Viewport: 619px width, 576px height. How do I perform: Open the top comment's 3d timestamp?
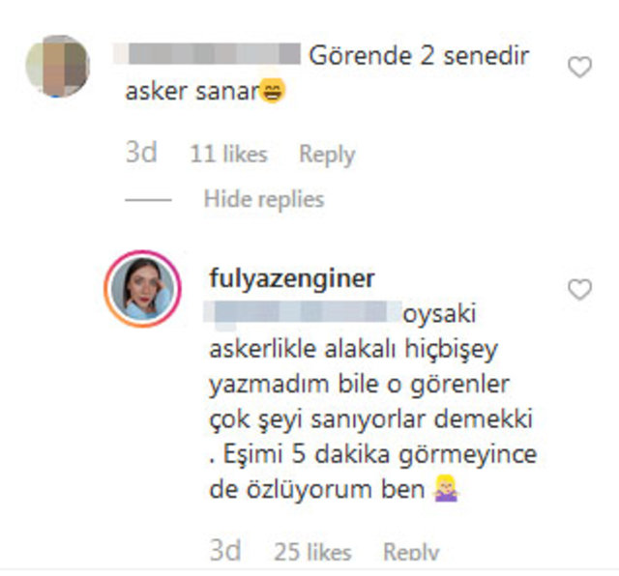pos(141,153)
